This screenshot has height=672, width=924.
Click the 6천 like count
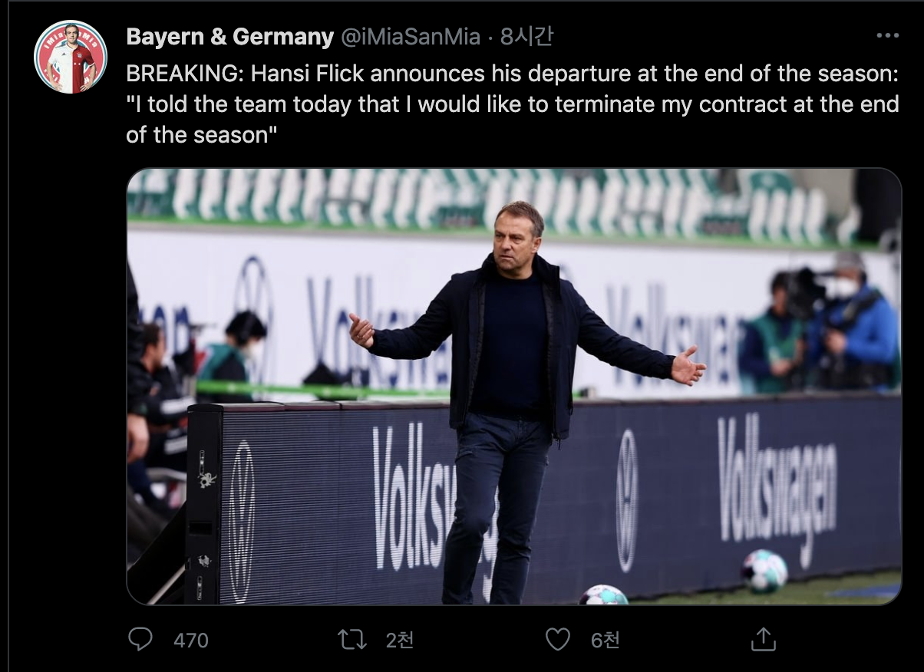tap(606, 640)
